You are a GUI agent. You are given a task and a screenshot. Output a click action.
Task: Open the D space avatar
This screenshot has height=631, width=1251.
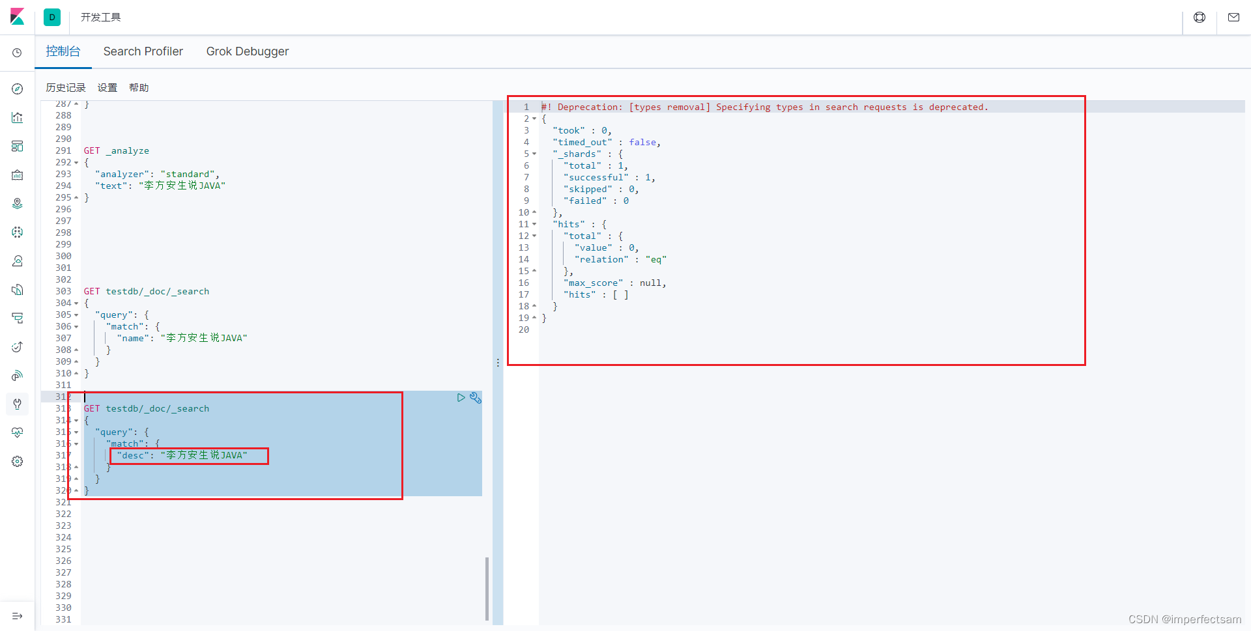[x=52, y=17]
